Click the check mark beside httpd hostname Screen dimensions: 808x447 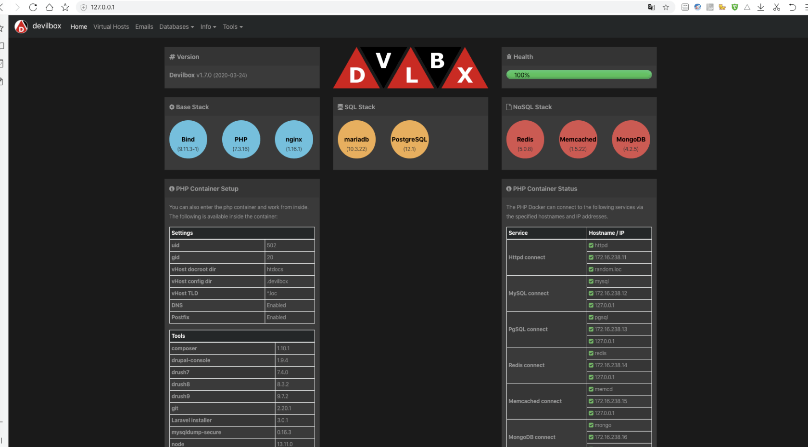coord(591,245)
